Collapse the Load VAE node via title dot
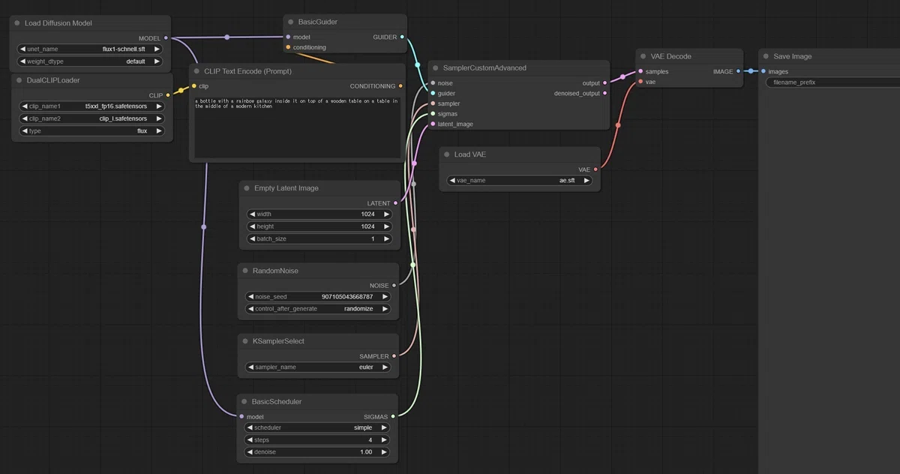Image resolution: width=900 pixels, height=474 pixels. click(x=446, y=154)
